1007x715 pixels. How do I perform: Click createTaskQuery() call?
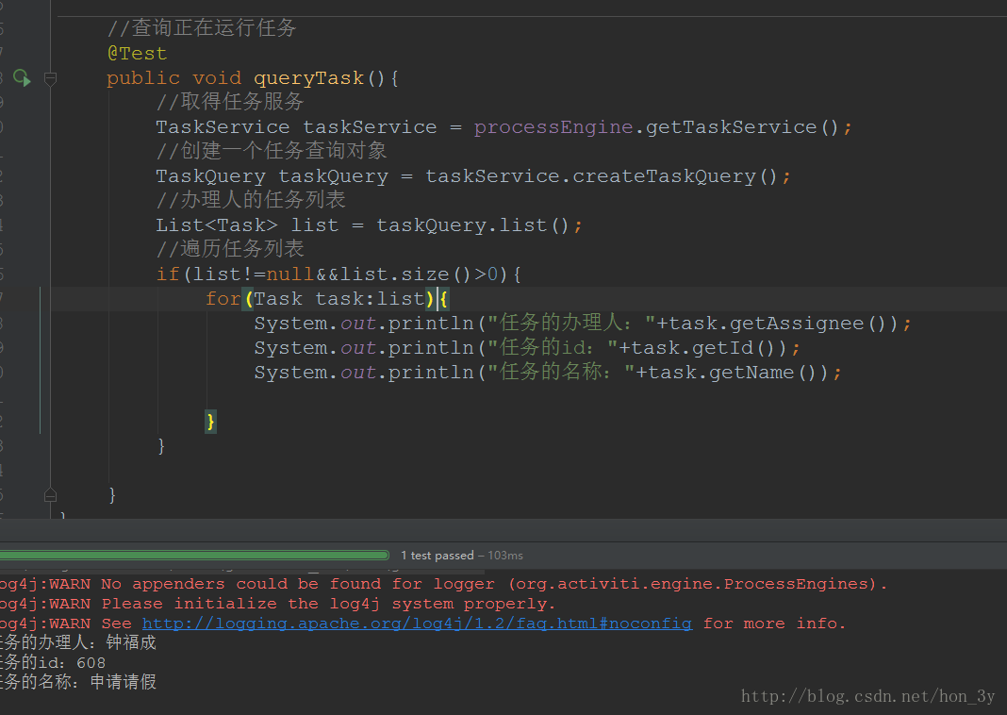coord(674,176)
